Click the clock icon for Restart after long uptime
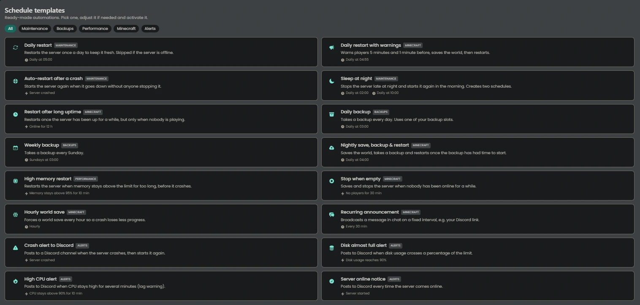This screenshot has width=640, height=305. click(x=16, y=114)
